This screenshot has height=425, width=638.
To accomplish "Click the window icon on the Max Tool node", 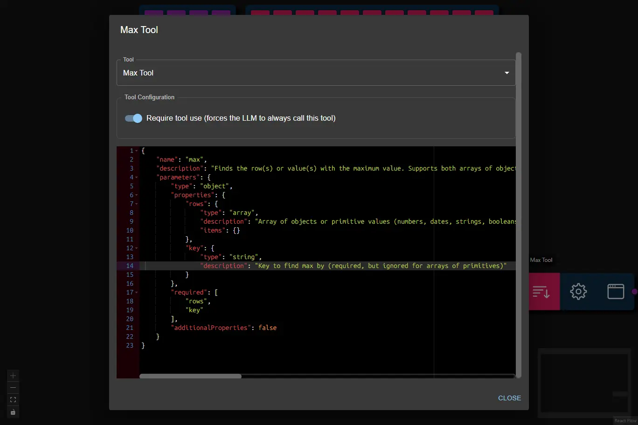I will coord(616,291).
